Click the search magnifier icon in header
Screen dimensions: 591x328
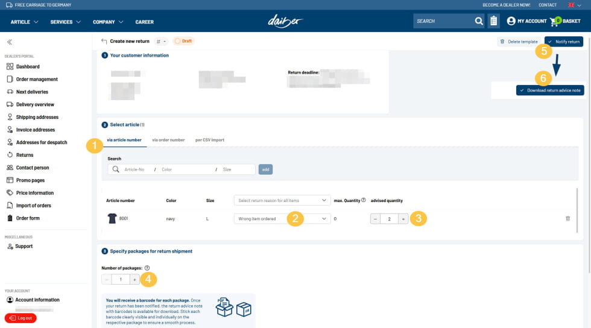point(479,21)
